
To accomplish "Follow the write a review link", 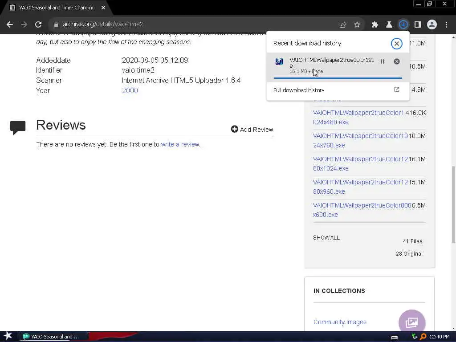I will pos(180,144).
